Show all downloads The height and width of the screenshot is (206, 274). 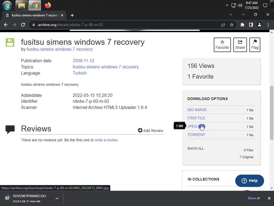click(254, 198)
